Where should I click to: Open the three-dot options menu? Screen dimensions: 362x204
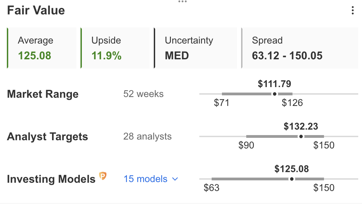coord(352,10)
